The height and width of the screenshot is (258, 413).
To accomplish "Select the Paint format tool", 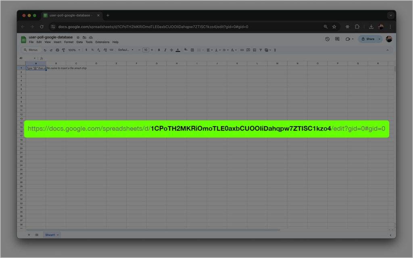I will coord(63,50).
